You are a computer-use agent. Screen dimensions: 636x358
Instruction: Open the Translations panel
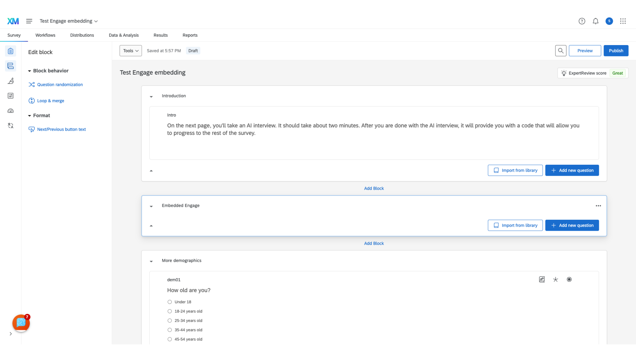click(x=10, y=126)
